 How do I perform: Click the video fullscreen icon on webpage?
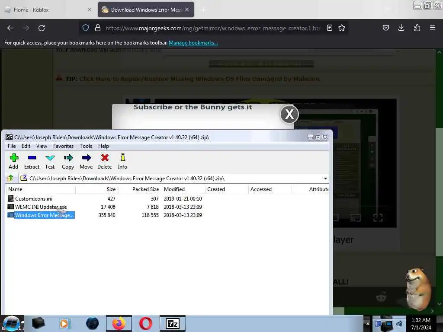coord(378,217)
